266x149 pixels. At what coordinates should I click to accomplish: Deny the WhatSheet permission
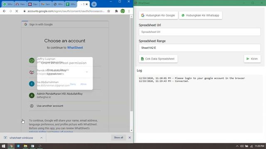click(x=73, y=84)
